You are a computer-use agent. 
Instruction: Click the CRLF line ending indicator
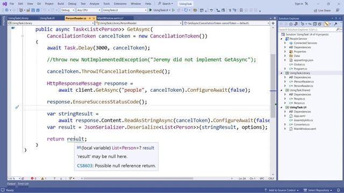tap(271, 179)
